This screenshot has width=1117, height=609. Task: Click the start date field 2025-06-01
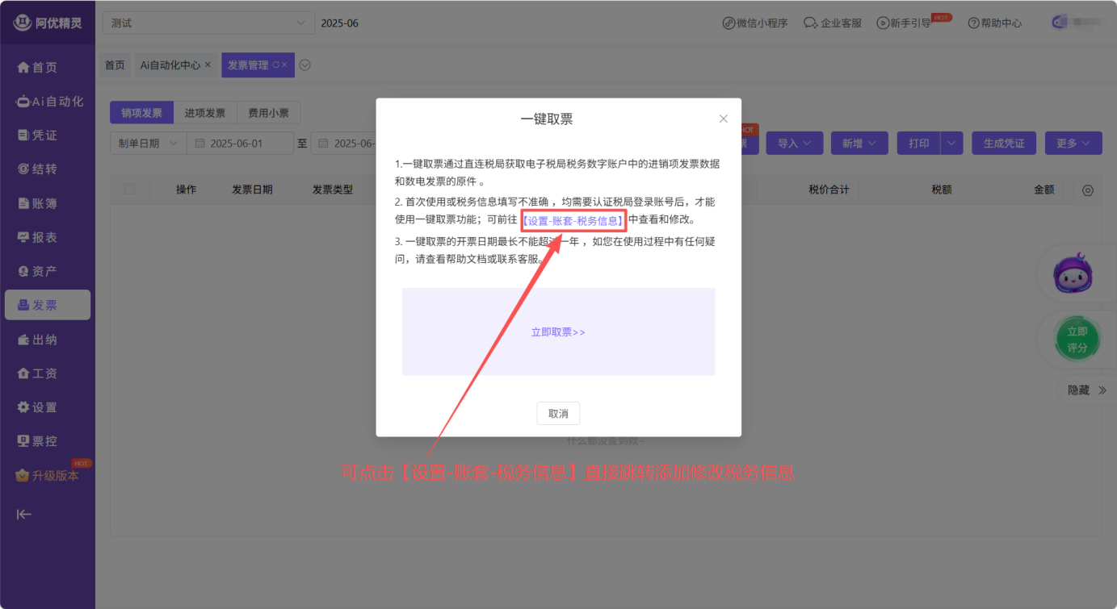tap(240, 144)
